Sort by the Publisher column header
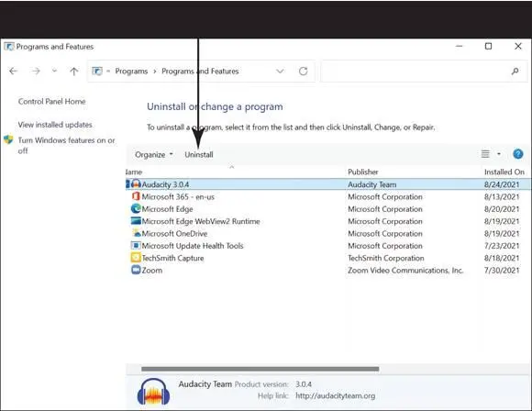 pos(362,172)
